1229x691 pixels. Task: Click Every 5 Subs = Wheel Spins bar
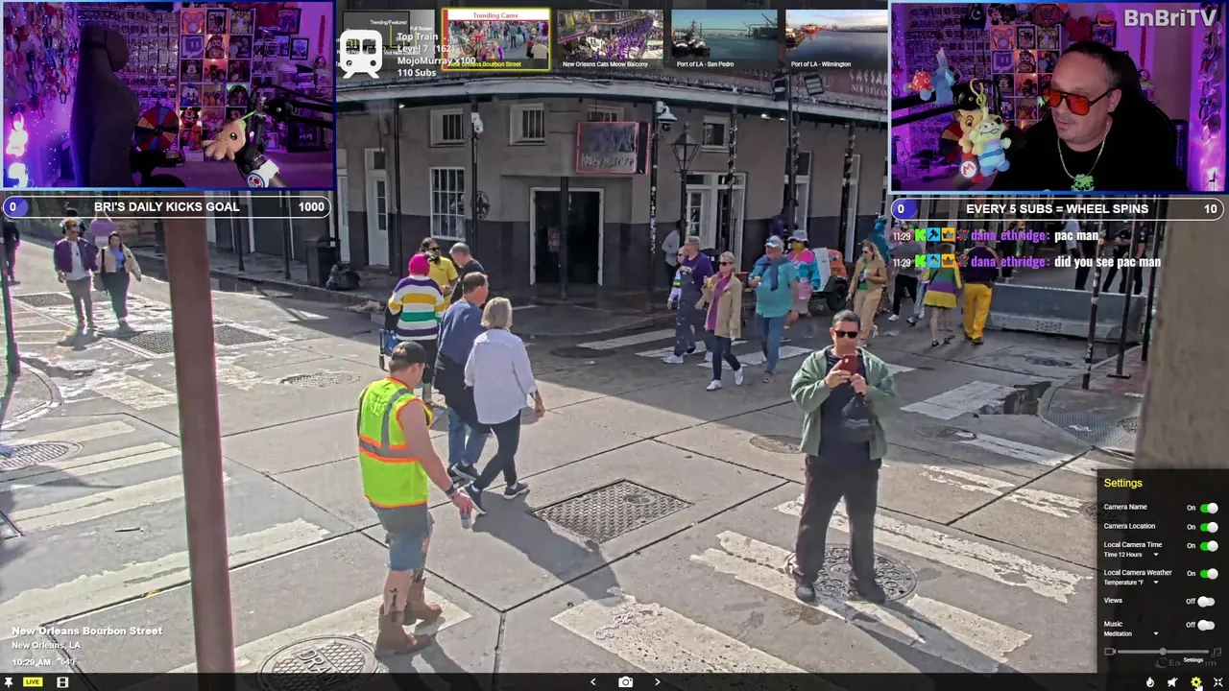click(1057, 209)
